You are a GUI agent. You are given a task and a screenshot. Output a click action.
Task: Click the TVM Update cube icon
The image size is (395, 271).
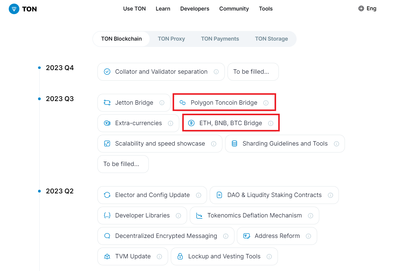pyautogui.click(x=107, y=256)
